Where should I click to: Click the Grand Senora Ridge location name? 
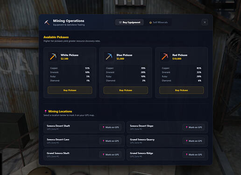(x=142, y=153)
